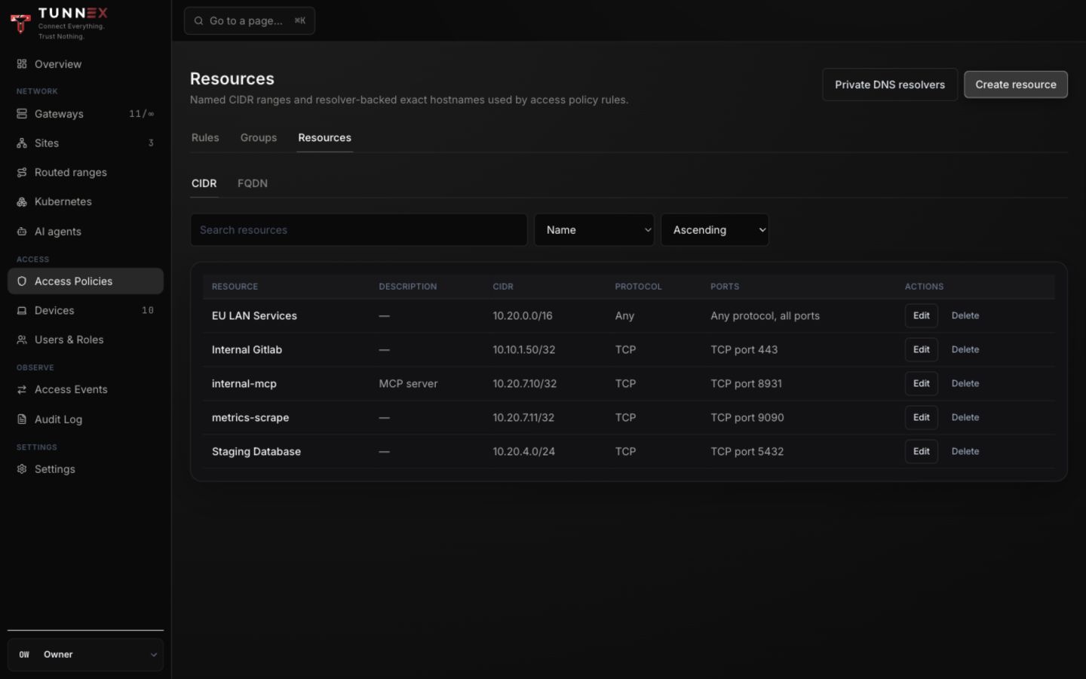Edit the internal-mcp resource
Screen dimensions: 1086x679
pyautogui.click(x=922, y=384)
